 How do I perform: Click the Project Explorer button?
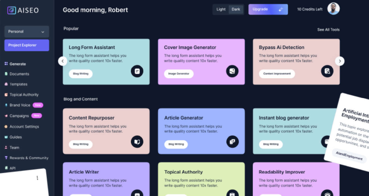pos(27,45)
